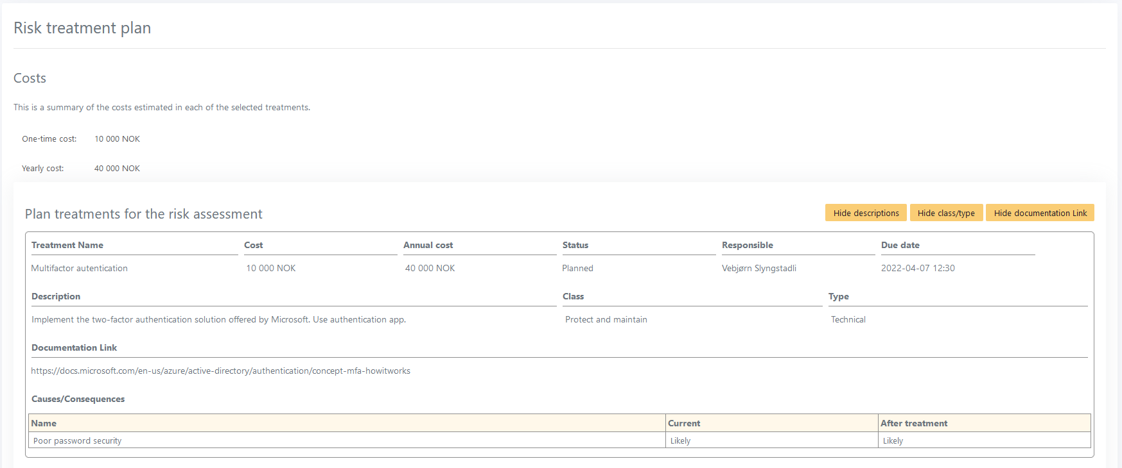Click the Type column header
The image size is (1122, 468).
(839, 296)
